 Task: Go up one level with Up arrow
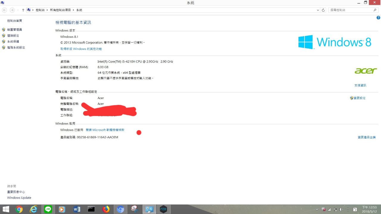[23, 10]
